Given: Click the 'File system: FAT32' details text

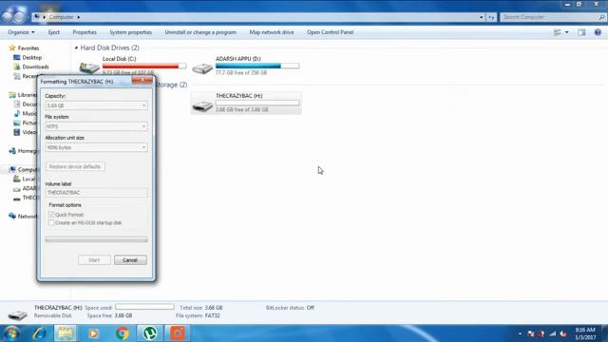Looking at the screenshot, I should (x=198, y=315).
